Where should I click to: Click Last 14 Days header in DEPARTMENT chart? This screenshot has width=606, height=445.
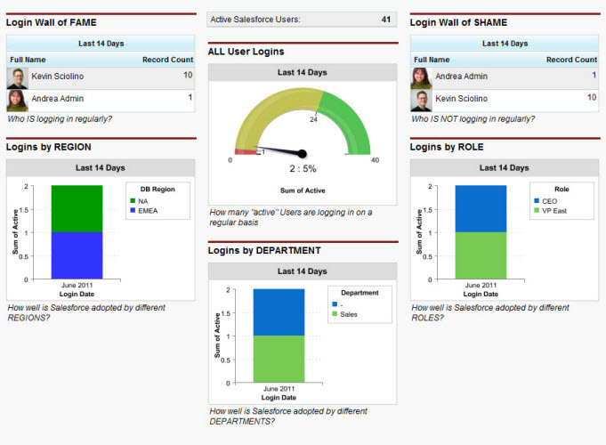coord(303,271)
